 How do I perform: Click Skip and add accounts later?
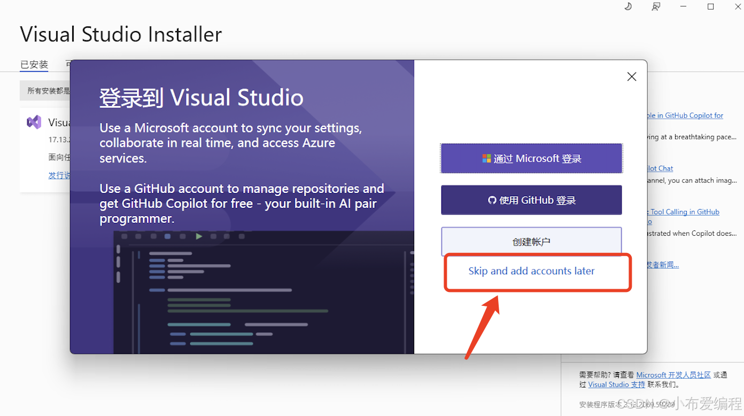point(531,271)
